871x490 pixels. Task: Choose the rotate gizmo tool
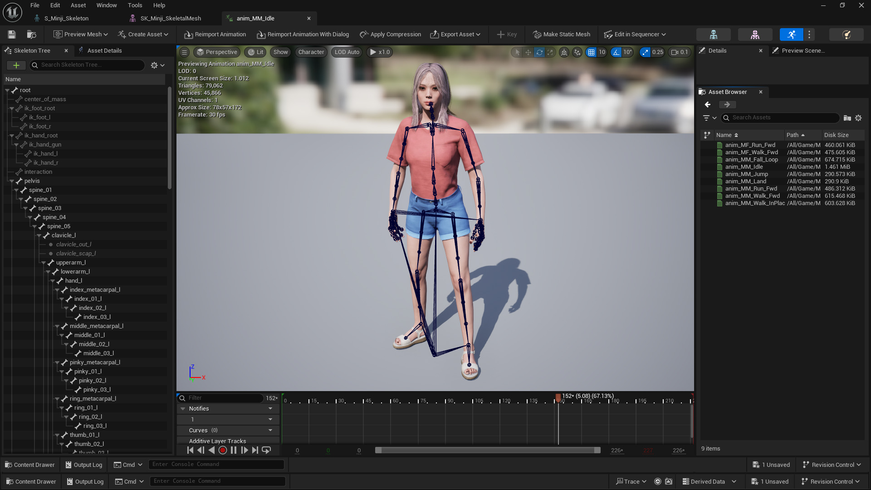539,52
